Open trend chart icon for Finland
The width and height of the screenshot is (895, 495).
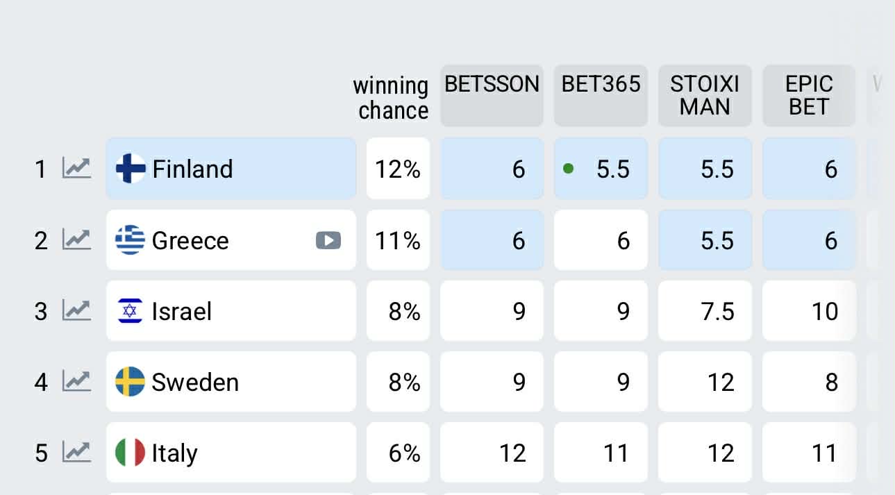(76, 169)
